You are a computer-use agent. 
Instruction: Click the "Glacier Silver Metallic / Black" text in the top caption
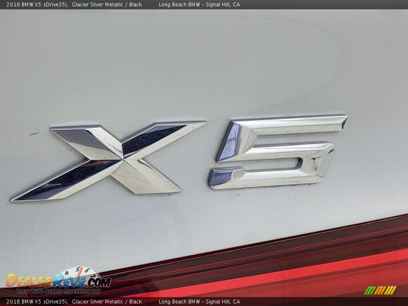click(107, 4)
